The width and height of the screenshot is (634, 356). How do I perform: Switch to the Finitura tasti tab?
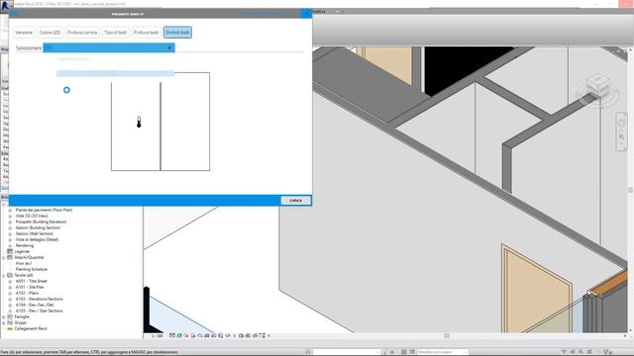tap(146, 33)
